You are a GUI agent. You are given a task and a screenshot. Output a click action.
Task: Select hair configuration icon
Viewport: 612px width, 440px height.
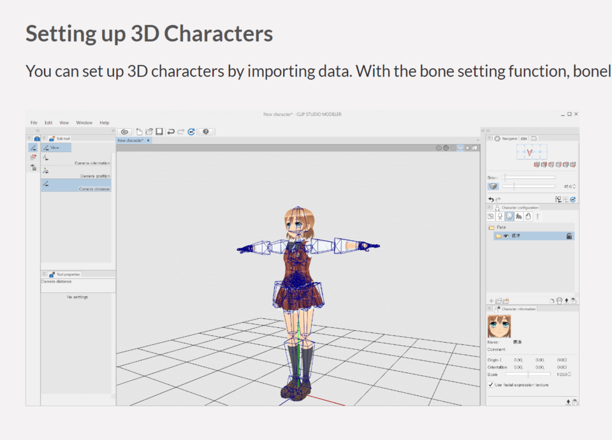tap(519, 216)
